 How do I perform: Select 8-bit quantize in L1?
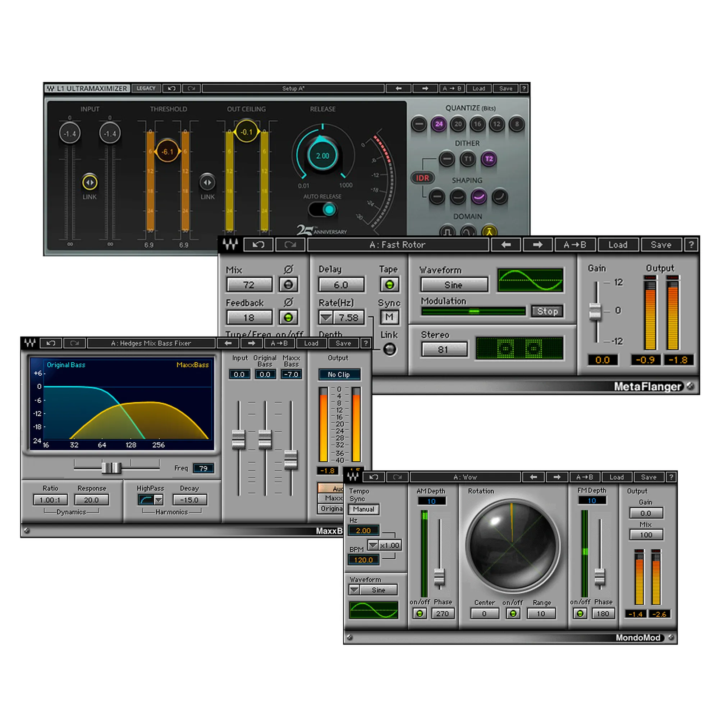coord(517,124)
